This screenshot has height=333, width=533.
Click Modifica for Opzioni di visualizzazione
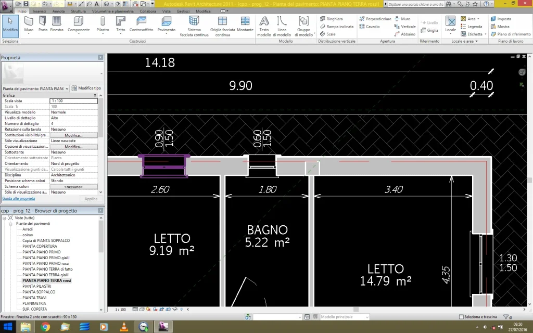click(73, 147)
